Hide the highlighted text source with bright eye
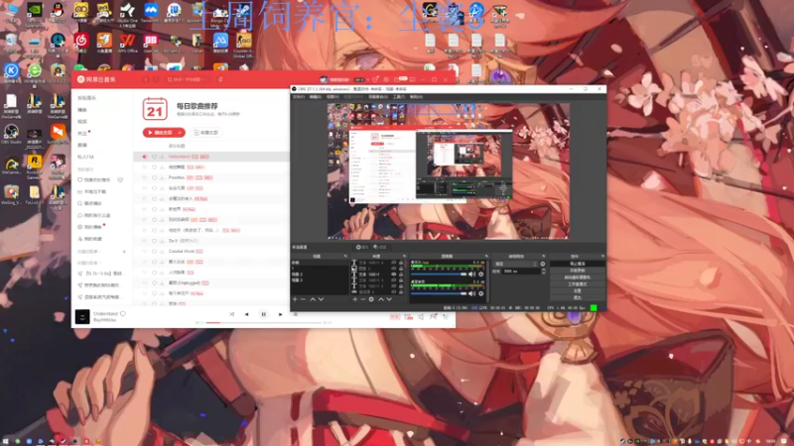Viewport: 794px width, 446px height. coord(393,275)
